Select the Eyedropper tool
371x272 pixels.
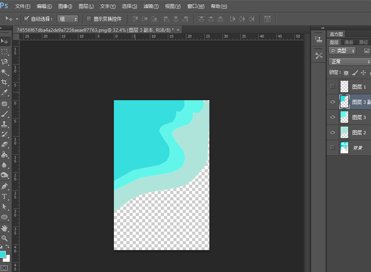(5, 93)
